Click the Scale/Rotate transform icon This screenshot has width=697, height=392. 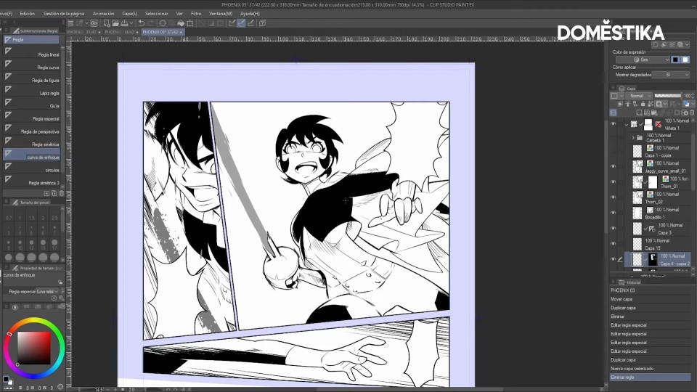[x=190, y=23]
